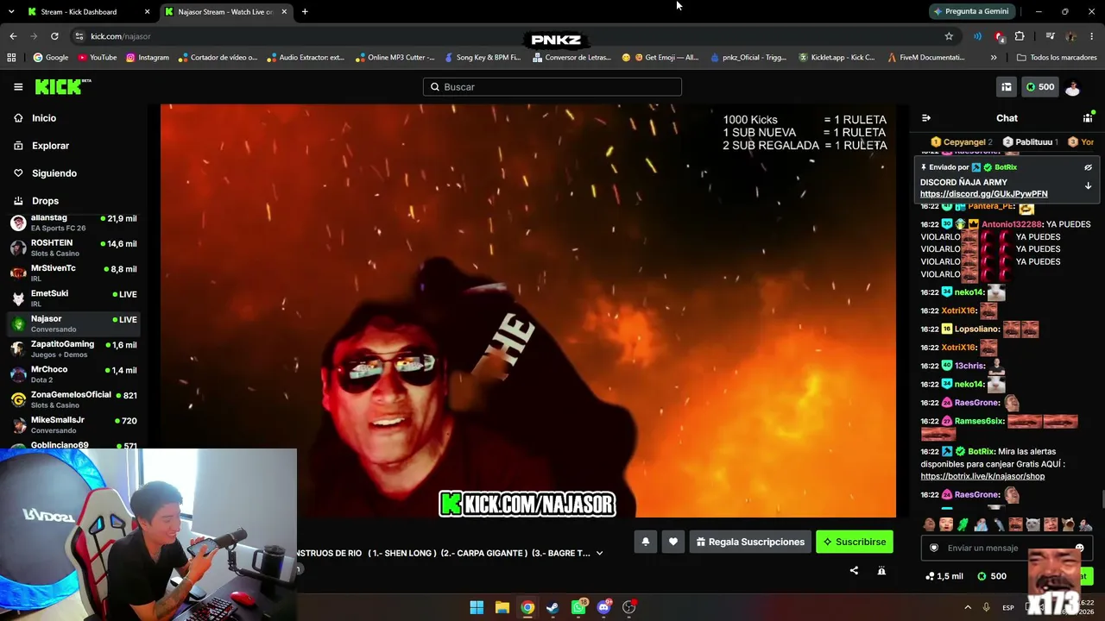Collapse the chat panel with the arrow icon

tap(926, 118)
